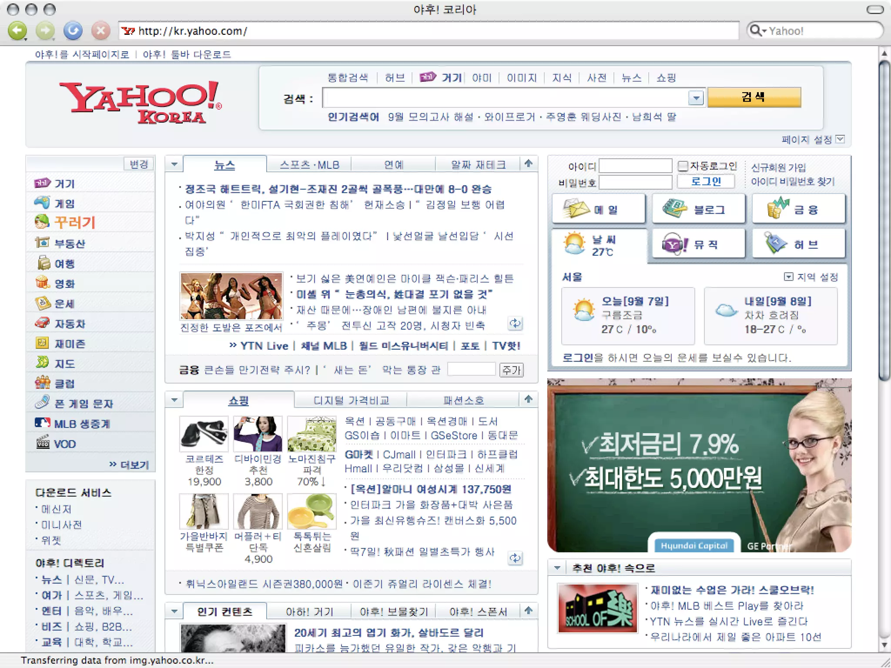
Task: Switch to the 스포츠·MLB news tab
Action: pos(309,165)
